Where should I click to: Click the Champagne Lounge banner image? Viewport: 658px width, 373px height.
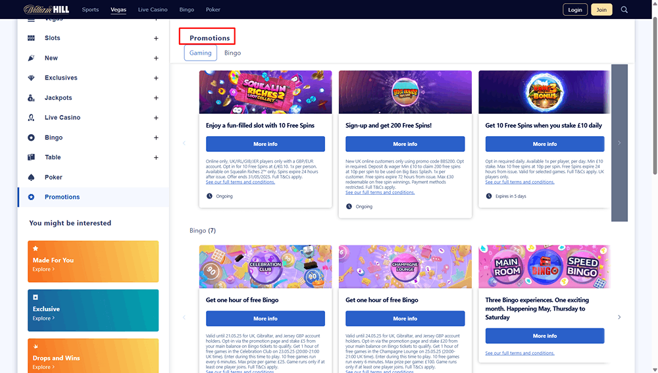[x=405, y=266]
